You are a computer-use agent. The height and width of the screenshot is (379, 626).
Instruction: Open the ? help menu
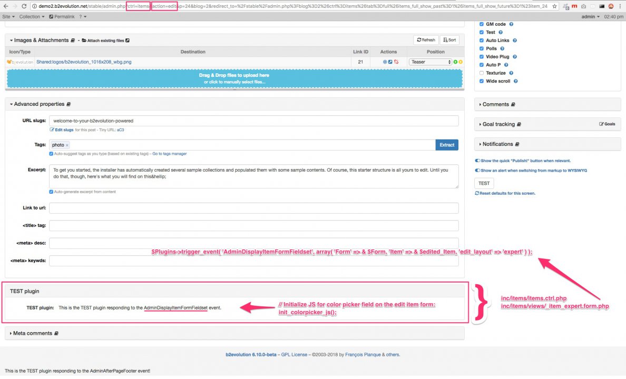pos(83,17)
